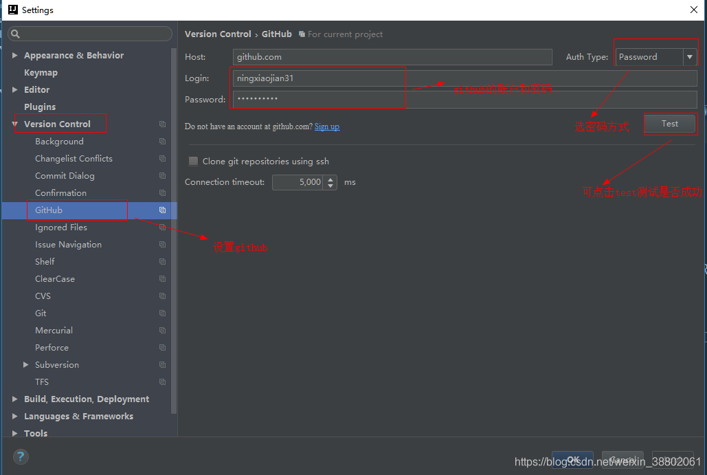
Task: Click the project icon next to Background
Action: 162,141
